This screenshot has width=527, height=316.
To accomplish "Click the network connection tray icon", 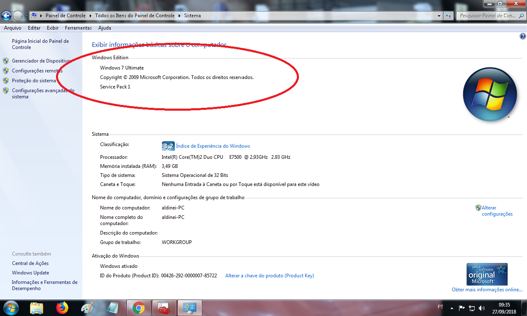I will pyautogui.click(x=472, y=308).
